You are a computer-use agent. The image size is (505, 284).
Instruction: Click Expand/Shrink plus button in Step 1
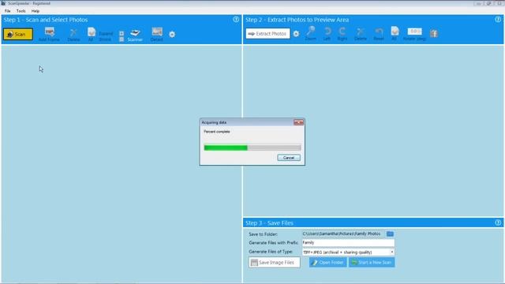click(x=122, y=33)
